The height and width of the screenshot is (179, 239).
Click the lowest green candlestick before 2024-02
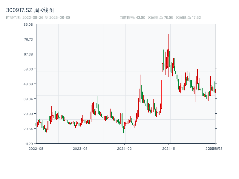coord(123,129)
